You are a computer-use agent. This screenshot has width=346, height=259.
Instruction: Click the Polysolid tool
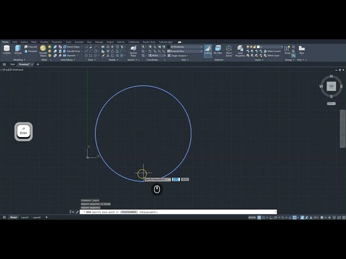[x=31, y=47]
